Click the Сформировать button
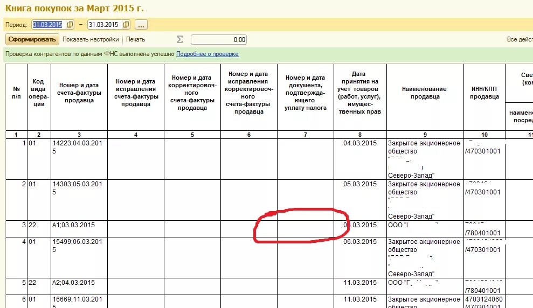 pyautogui.click(x=32, y=39)
